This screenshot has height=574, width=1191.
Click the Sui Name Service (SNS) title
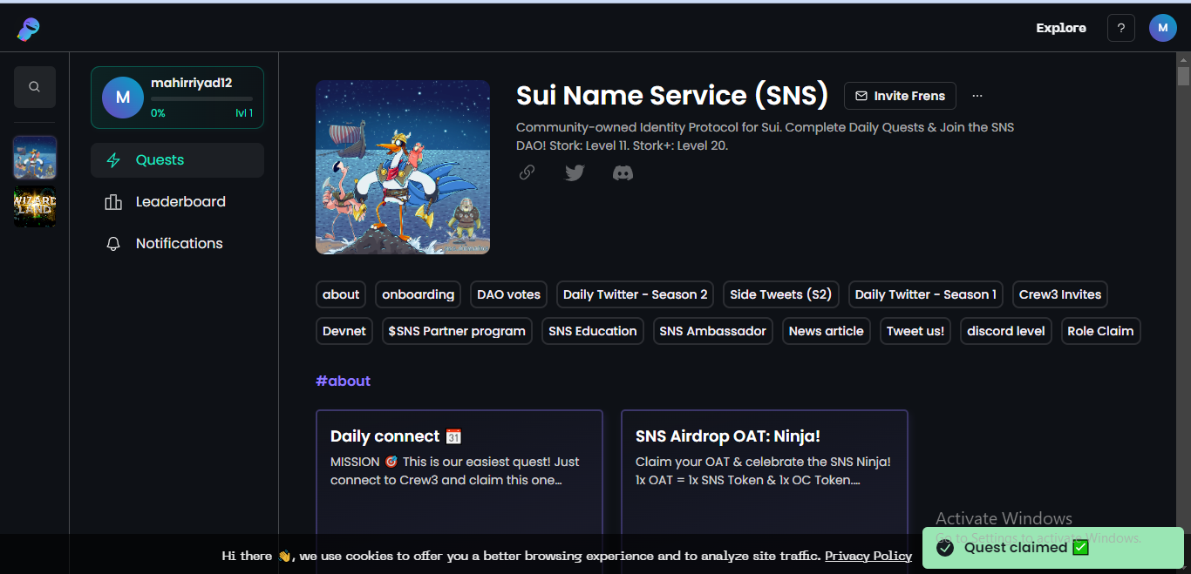click(x=672, y=95)
